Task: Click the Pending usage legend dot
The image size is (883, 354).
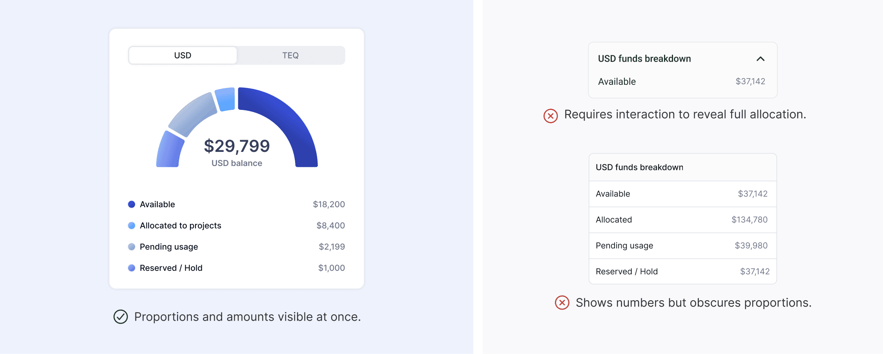Action: (131, 246)
